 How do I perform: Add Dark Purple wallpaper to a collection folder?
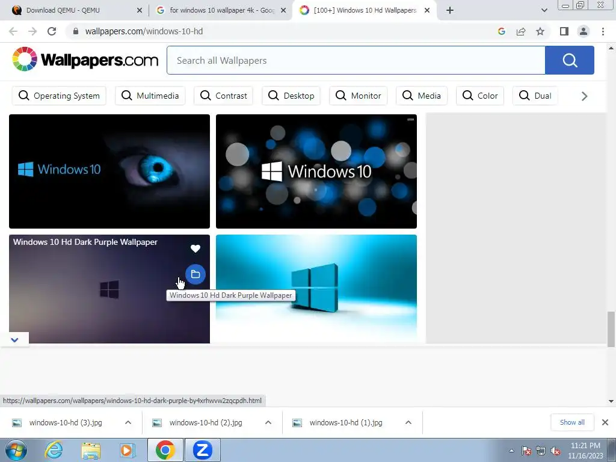(196, 274)
